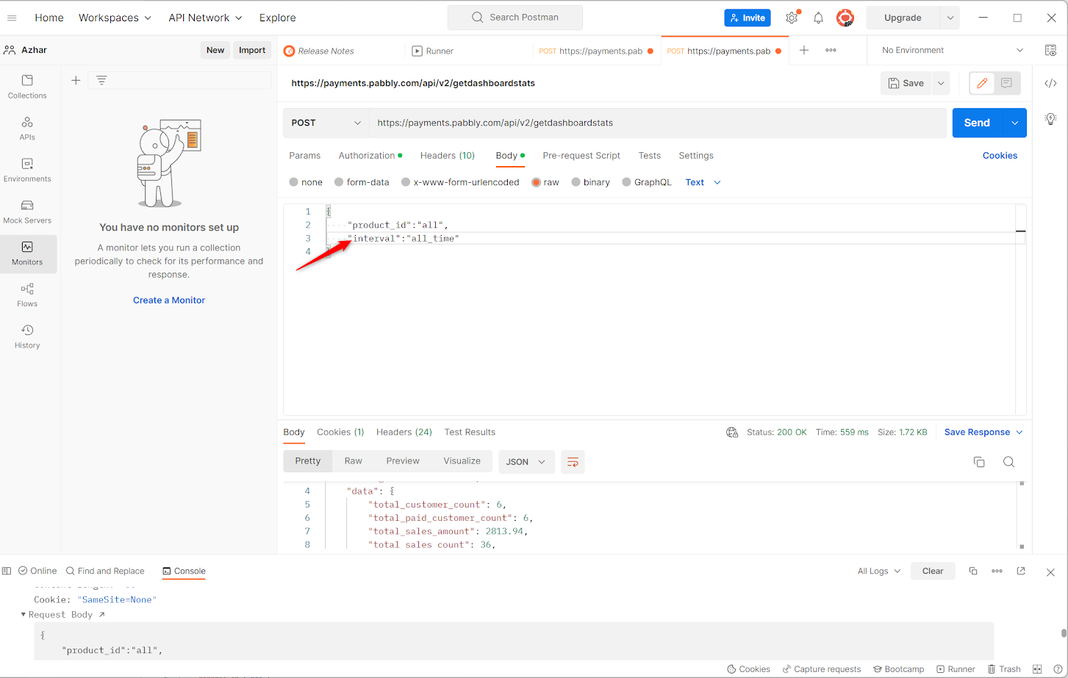Image resolution: width=1068 pixels, height=678 pixels.
Task: Open History in the sidebar
Action: click(27, 336)
